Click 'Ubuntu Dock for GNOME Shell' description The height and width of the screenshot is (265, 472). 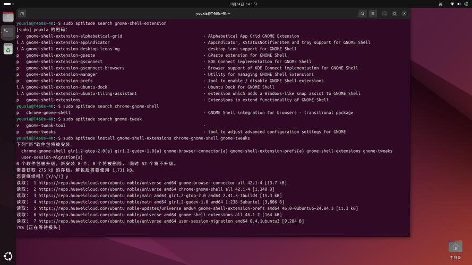(241, 87)
